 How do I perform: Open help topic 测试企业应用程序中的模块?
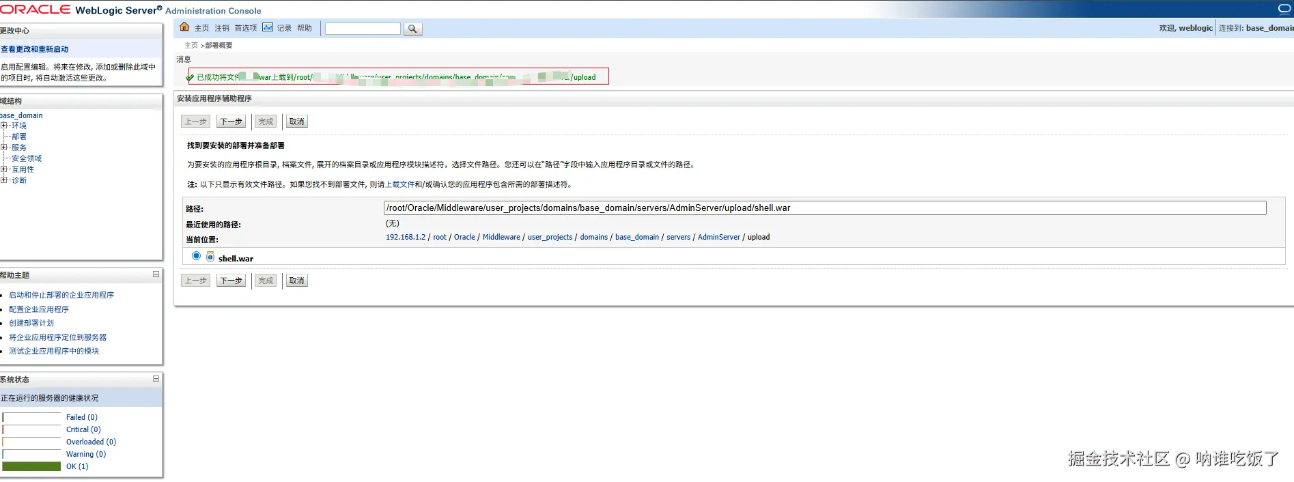(x=54, y=351)
